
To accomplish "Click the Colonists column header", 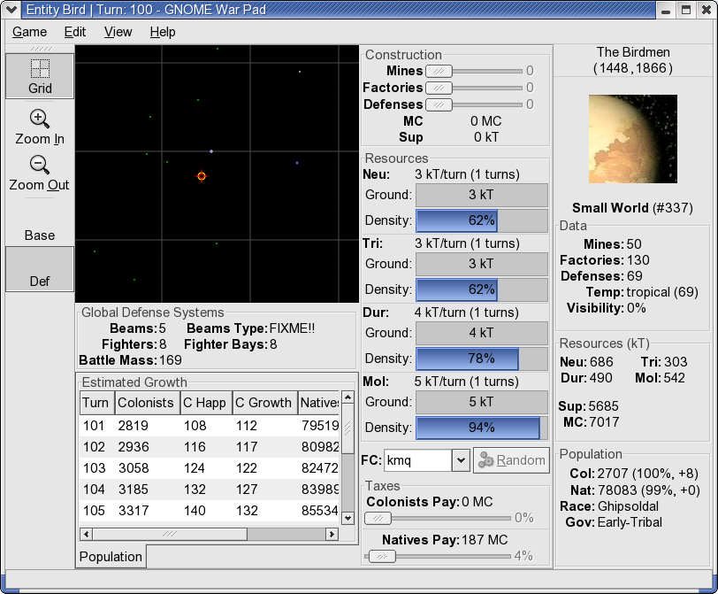I will click(146, 403).
